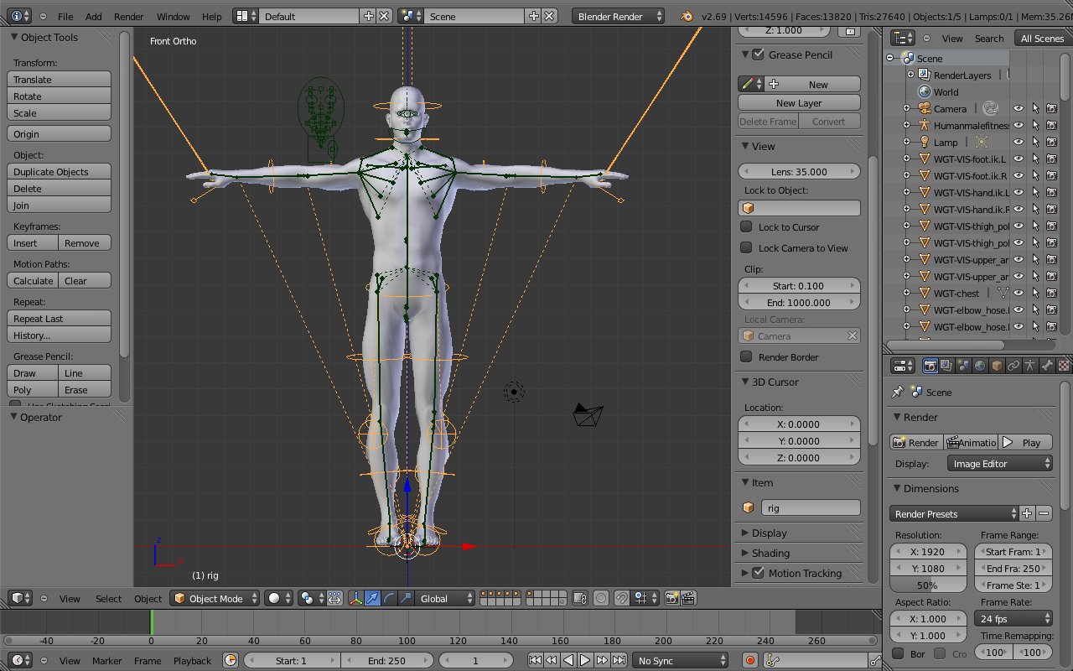Open the Blender Render engine dropdown
The image size is (1073, 671).
click(619, 16)
